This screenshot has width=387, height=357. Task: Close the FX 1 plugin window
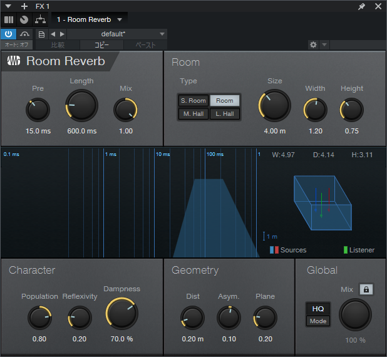[x=378, y=6]
